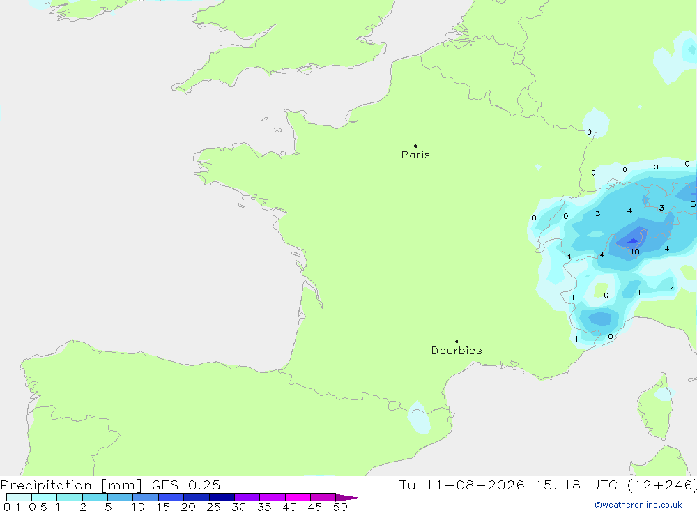Click the '25' label on legend scale
Screen dimensions: 697x511
click(x=213, y=507)
